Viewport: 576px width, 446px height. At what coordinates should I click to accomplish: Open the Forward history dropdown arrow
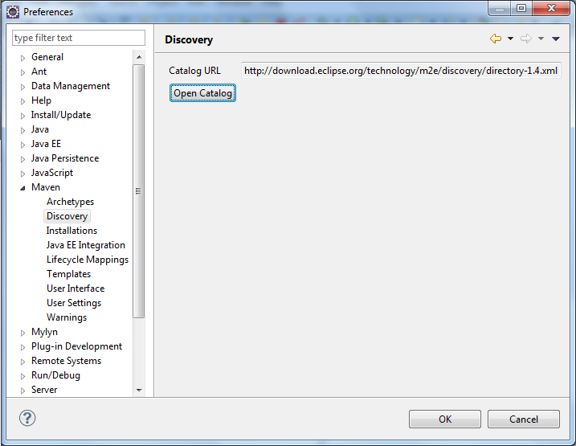[541, 39]
